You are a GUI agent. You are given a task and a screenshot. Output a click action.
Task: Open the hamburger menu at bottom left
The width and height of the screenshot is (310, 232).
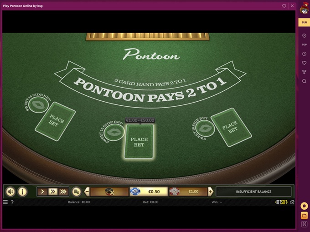tap(5, 202)
